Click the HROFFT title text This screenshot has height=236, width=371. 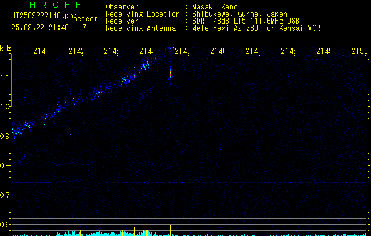pyautogui.click(x=61, y=5)
